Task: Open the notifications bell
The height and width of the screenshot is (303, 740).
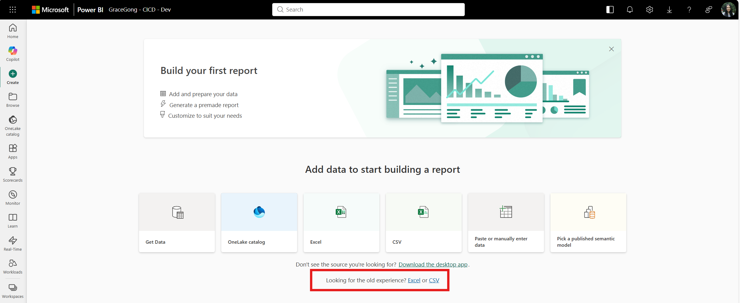Action: 629,9
